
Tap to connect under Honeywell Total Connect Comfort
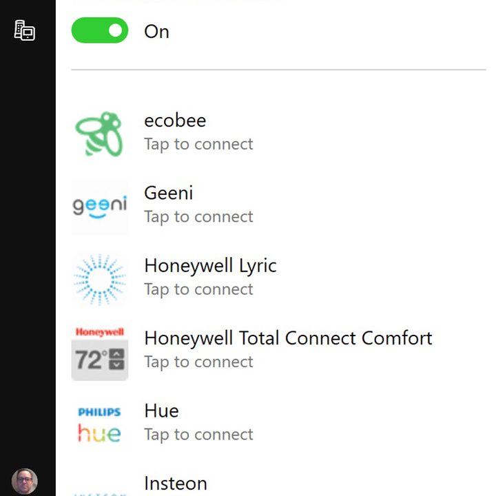[x=198, y=362]
